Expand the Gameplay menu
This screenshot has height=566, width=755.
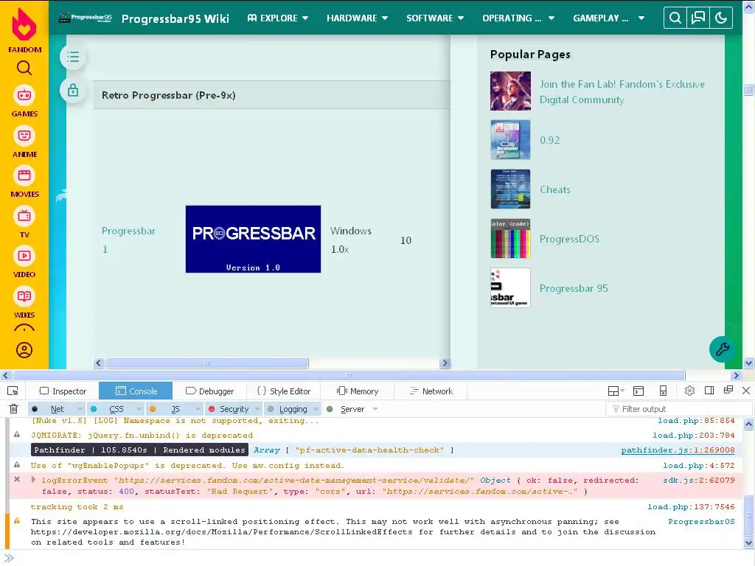pos(608,18)
